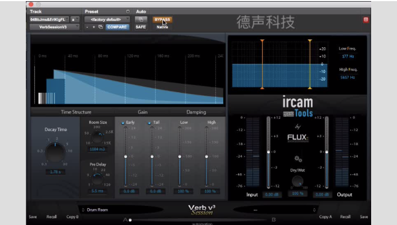Click Tail gain value field 0.0 dB
This screenshot has width=397, height=225.
(x=155, y=191)
